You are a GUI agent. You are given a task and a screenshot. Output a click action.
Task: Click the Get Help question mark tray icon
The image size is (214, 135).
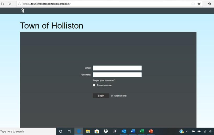(x=182, y=131)
